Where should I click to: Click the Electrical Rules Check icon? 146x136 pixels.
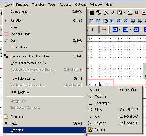[x=137, y=13]
